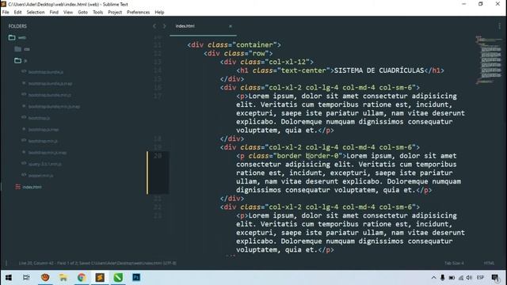The image size is (507, 285).
Task: Open the jquery min.js file in the sidebar
Action: point(44,164)
